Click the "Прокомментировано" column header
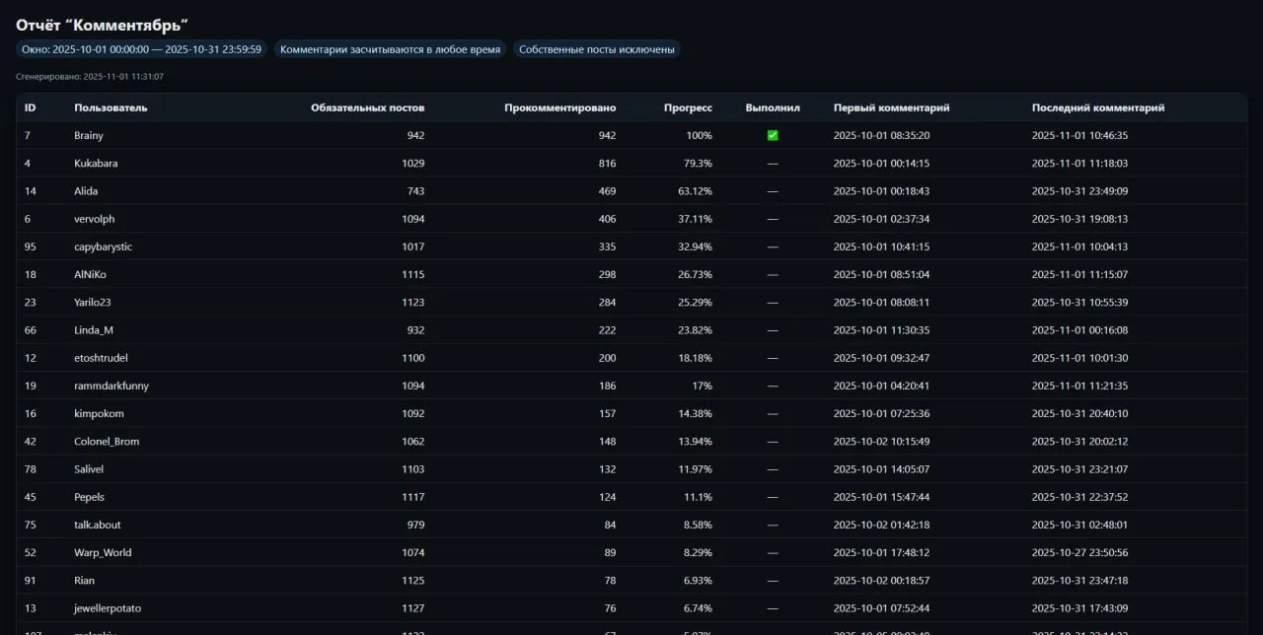The height and width of the screenshot is (635, 1263). 559,107
